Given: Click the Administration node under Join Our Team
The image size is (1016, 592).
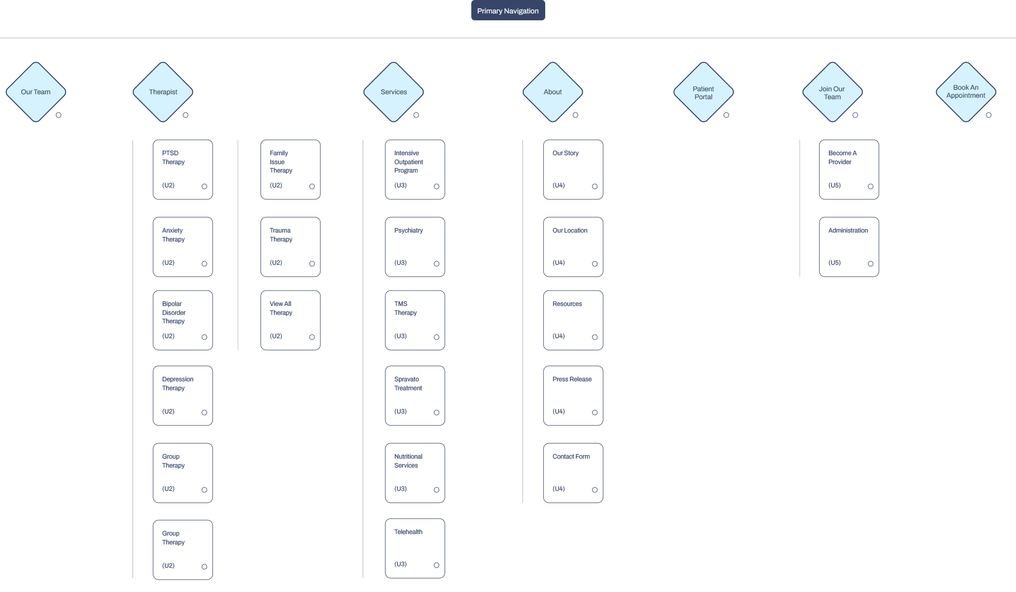Looking at the screenshot, I should (849, 246).
